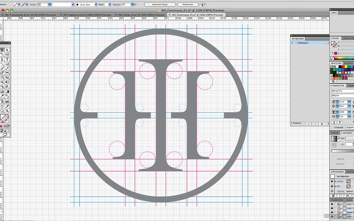Choose the Magic Wand tool
This screenshot has height=221, width=354.
(2, 55)
